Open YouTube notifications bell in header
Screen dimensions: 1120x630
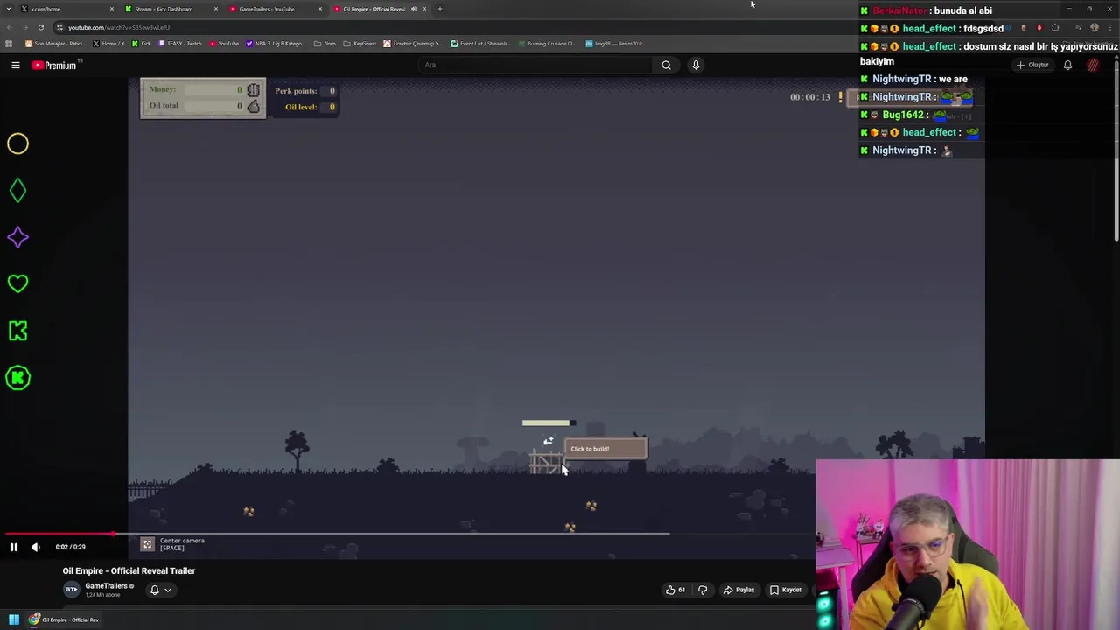tap(1067, 65)
